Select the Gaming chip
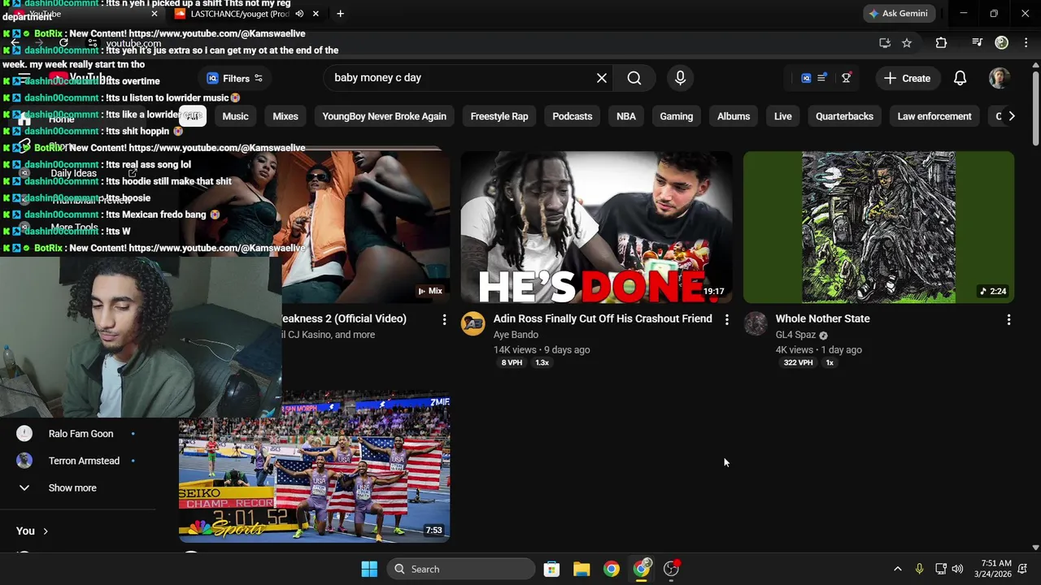 coord(677,116)
